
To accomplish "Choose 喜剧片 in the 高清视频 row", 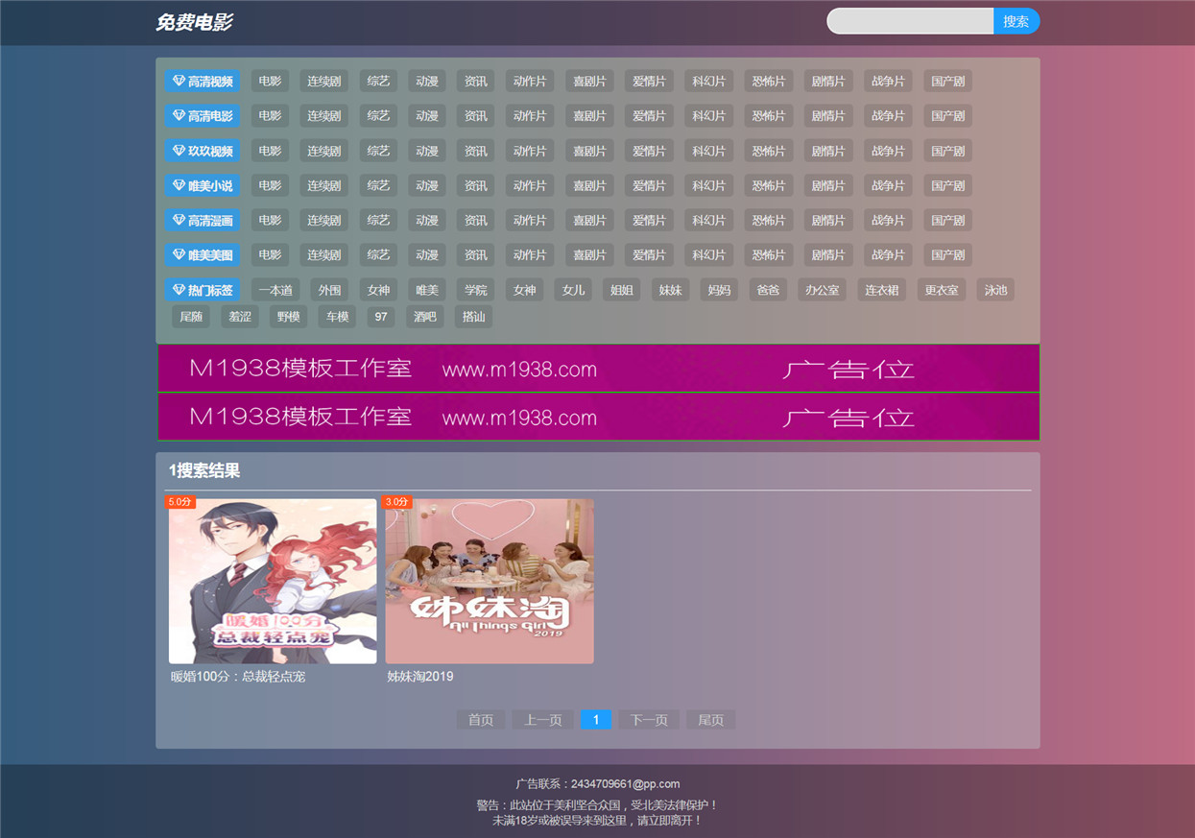I will click(589, 82).
